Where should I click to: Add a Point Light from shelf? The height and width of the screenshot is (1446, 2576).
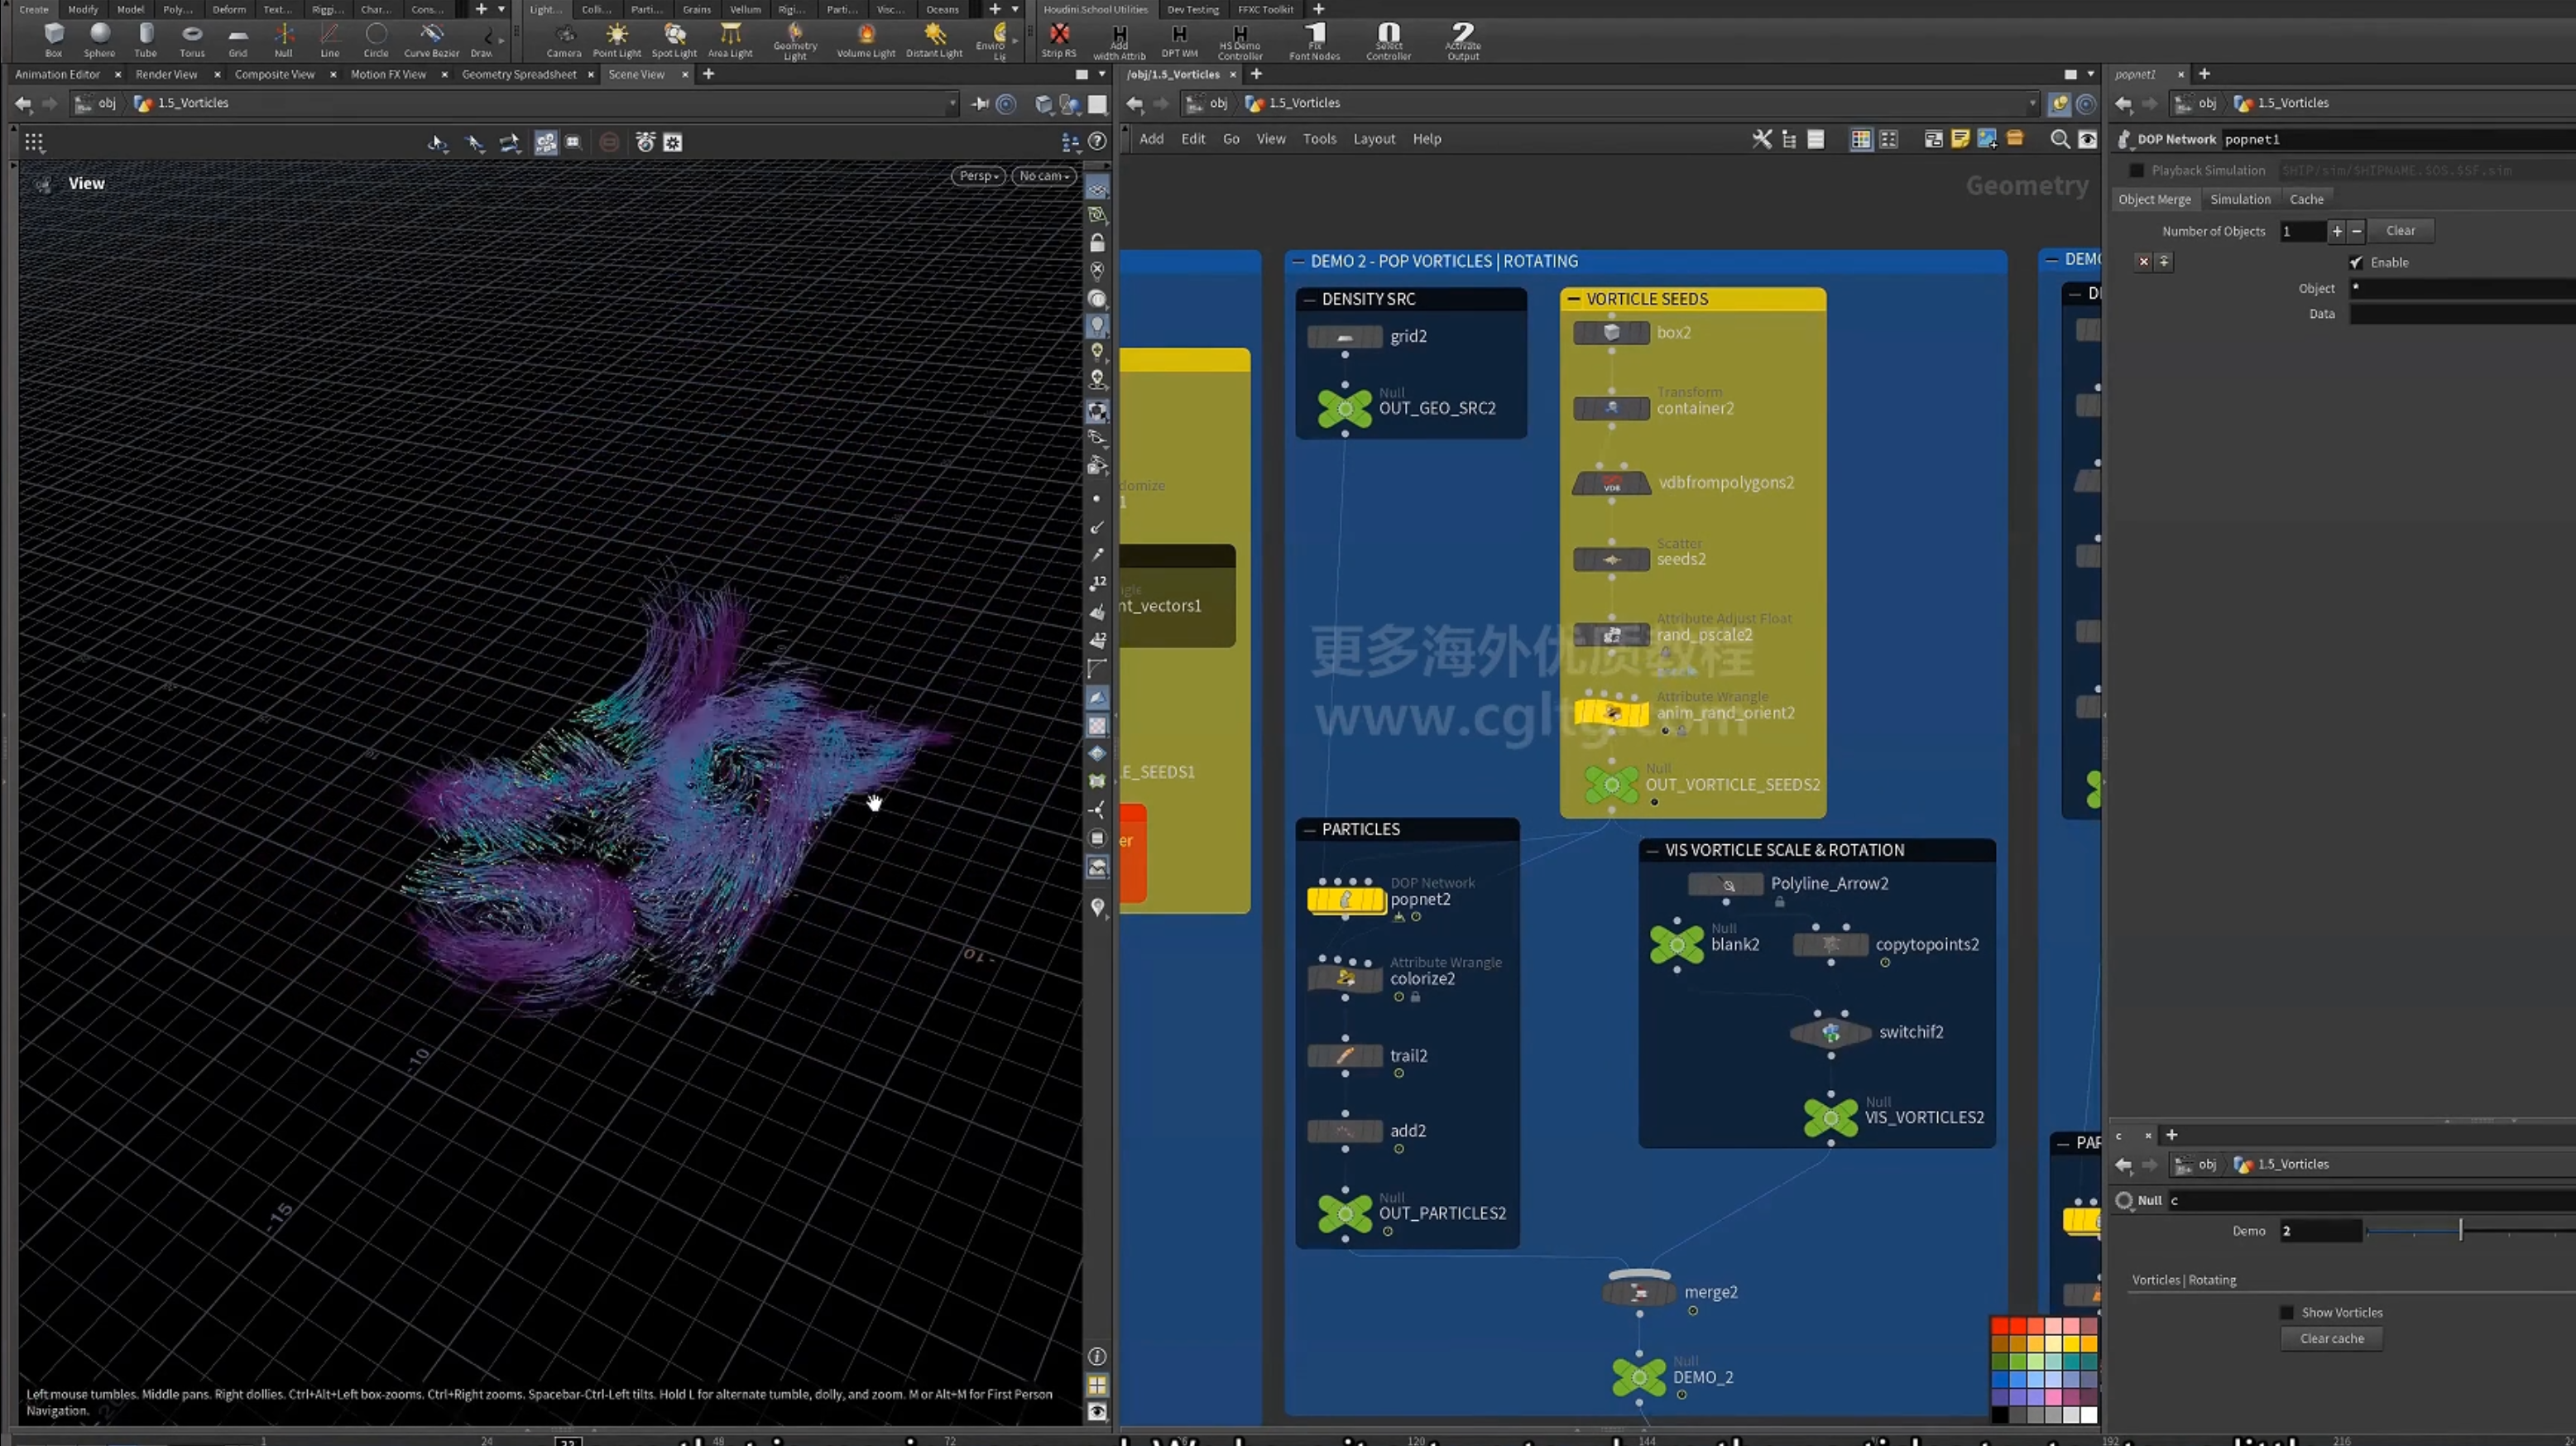(617, 40)
